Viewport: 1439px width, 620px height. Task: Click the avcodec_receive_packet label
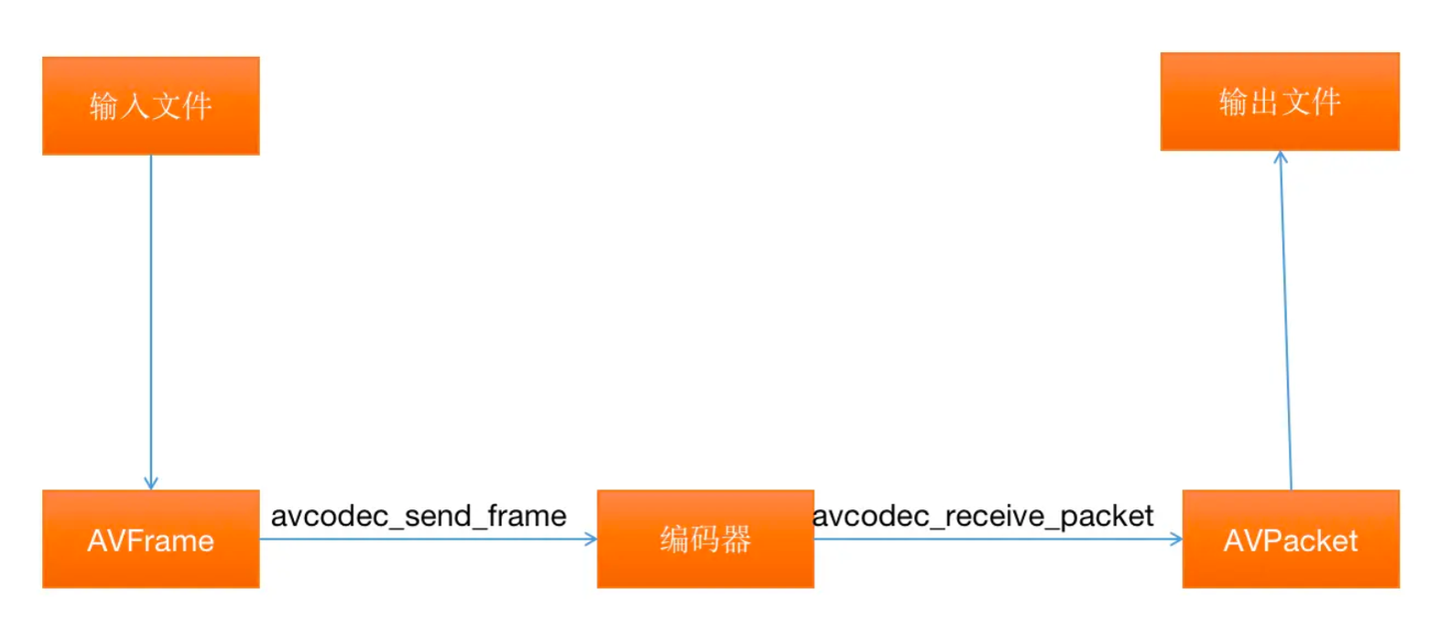983,516
